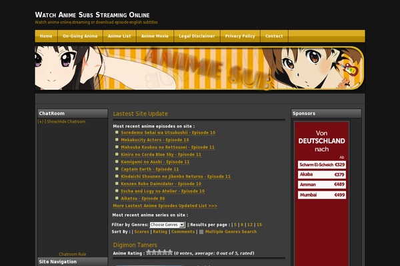Click the ChatRoom panel header
400x266 pixels.
pyautogui.click(x=73, y=114)
